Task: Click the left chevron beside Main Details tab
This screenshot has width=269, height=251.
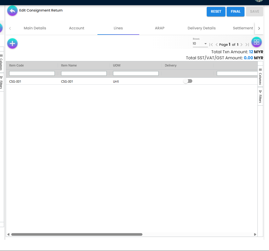Action: coord(10,28)
